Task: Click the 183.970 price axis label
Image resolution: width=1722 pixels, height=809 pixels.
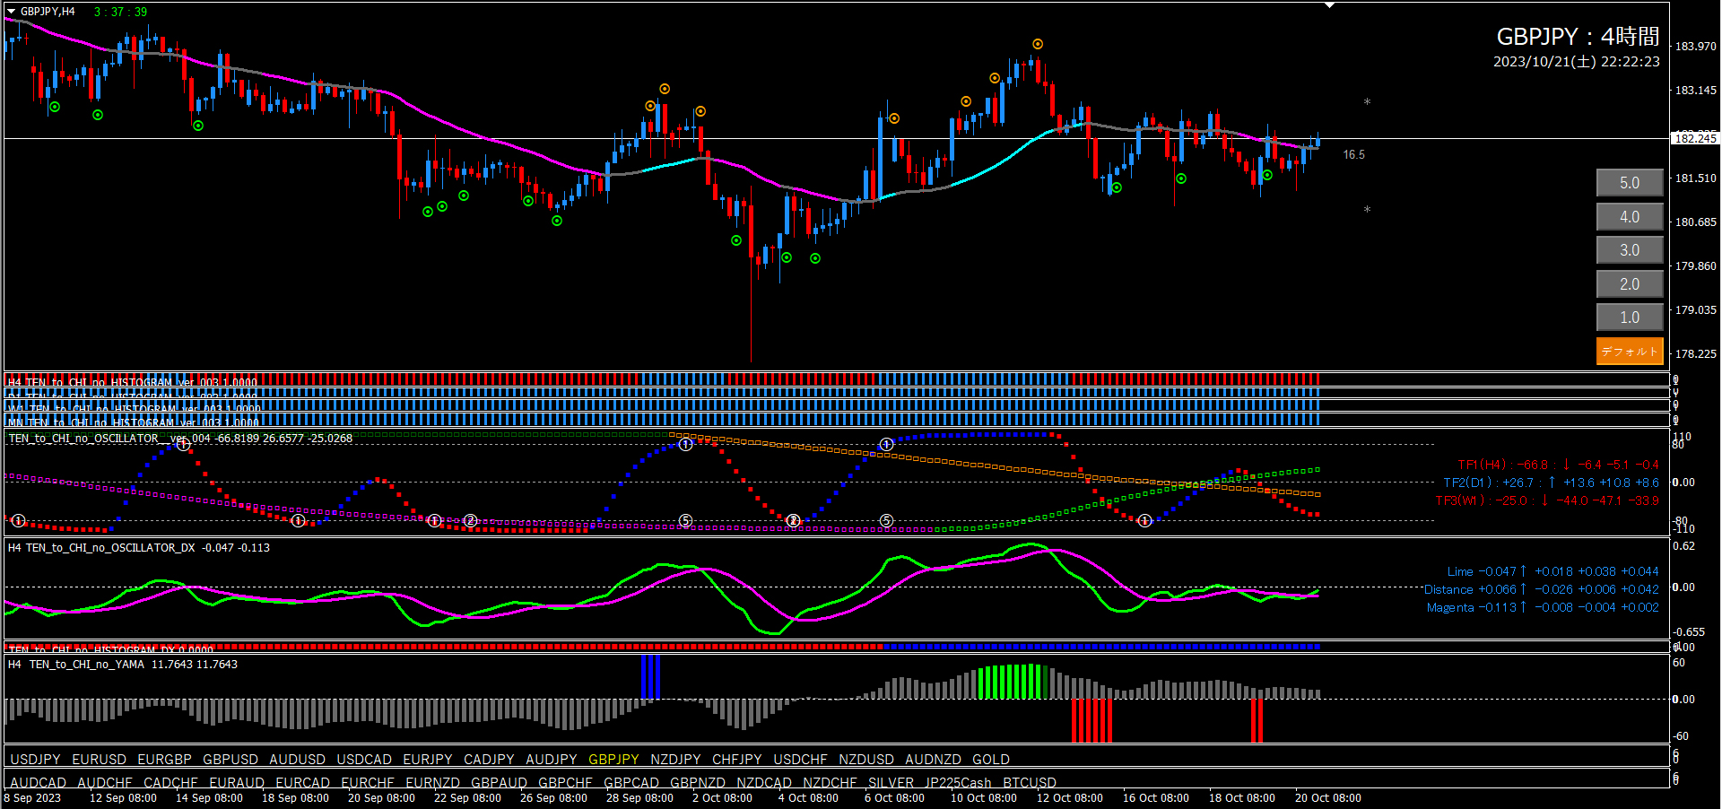Action: pyautogui.click(x=1696, y=47)
